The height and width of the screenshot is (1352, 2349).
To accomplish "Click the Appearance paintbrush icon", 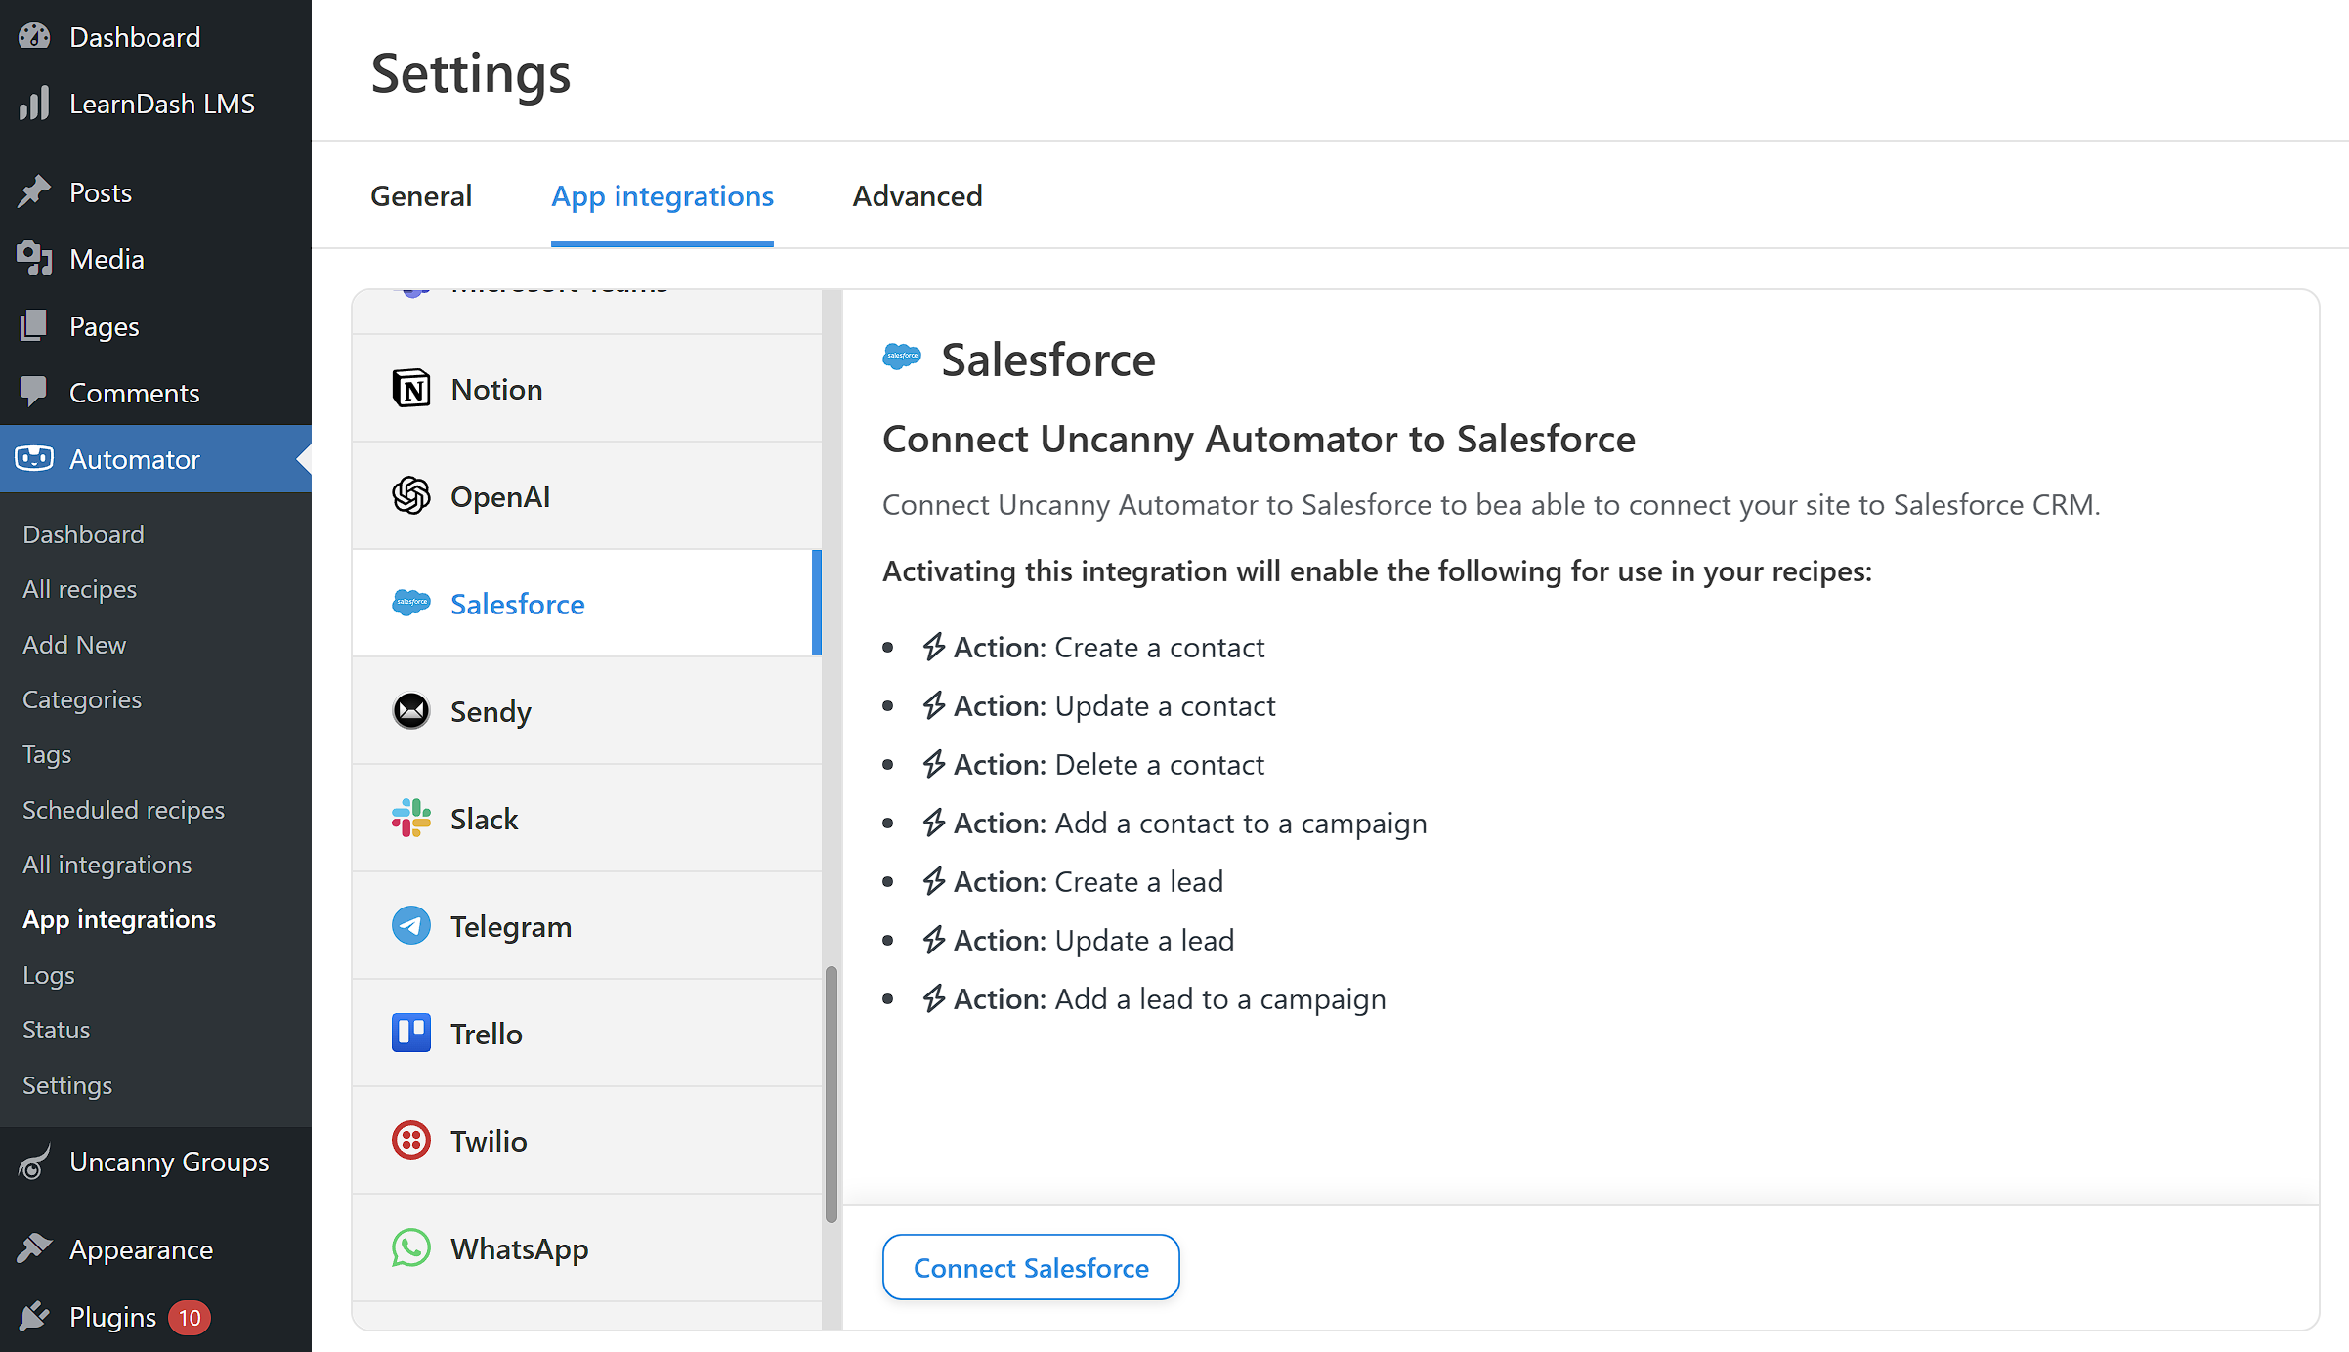I will pos(34,1248).
